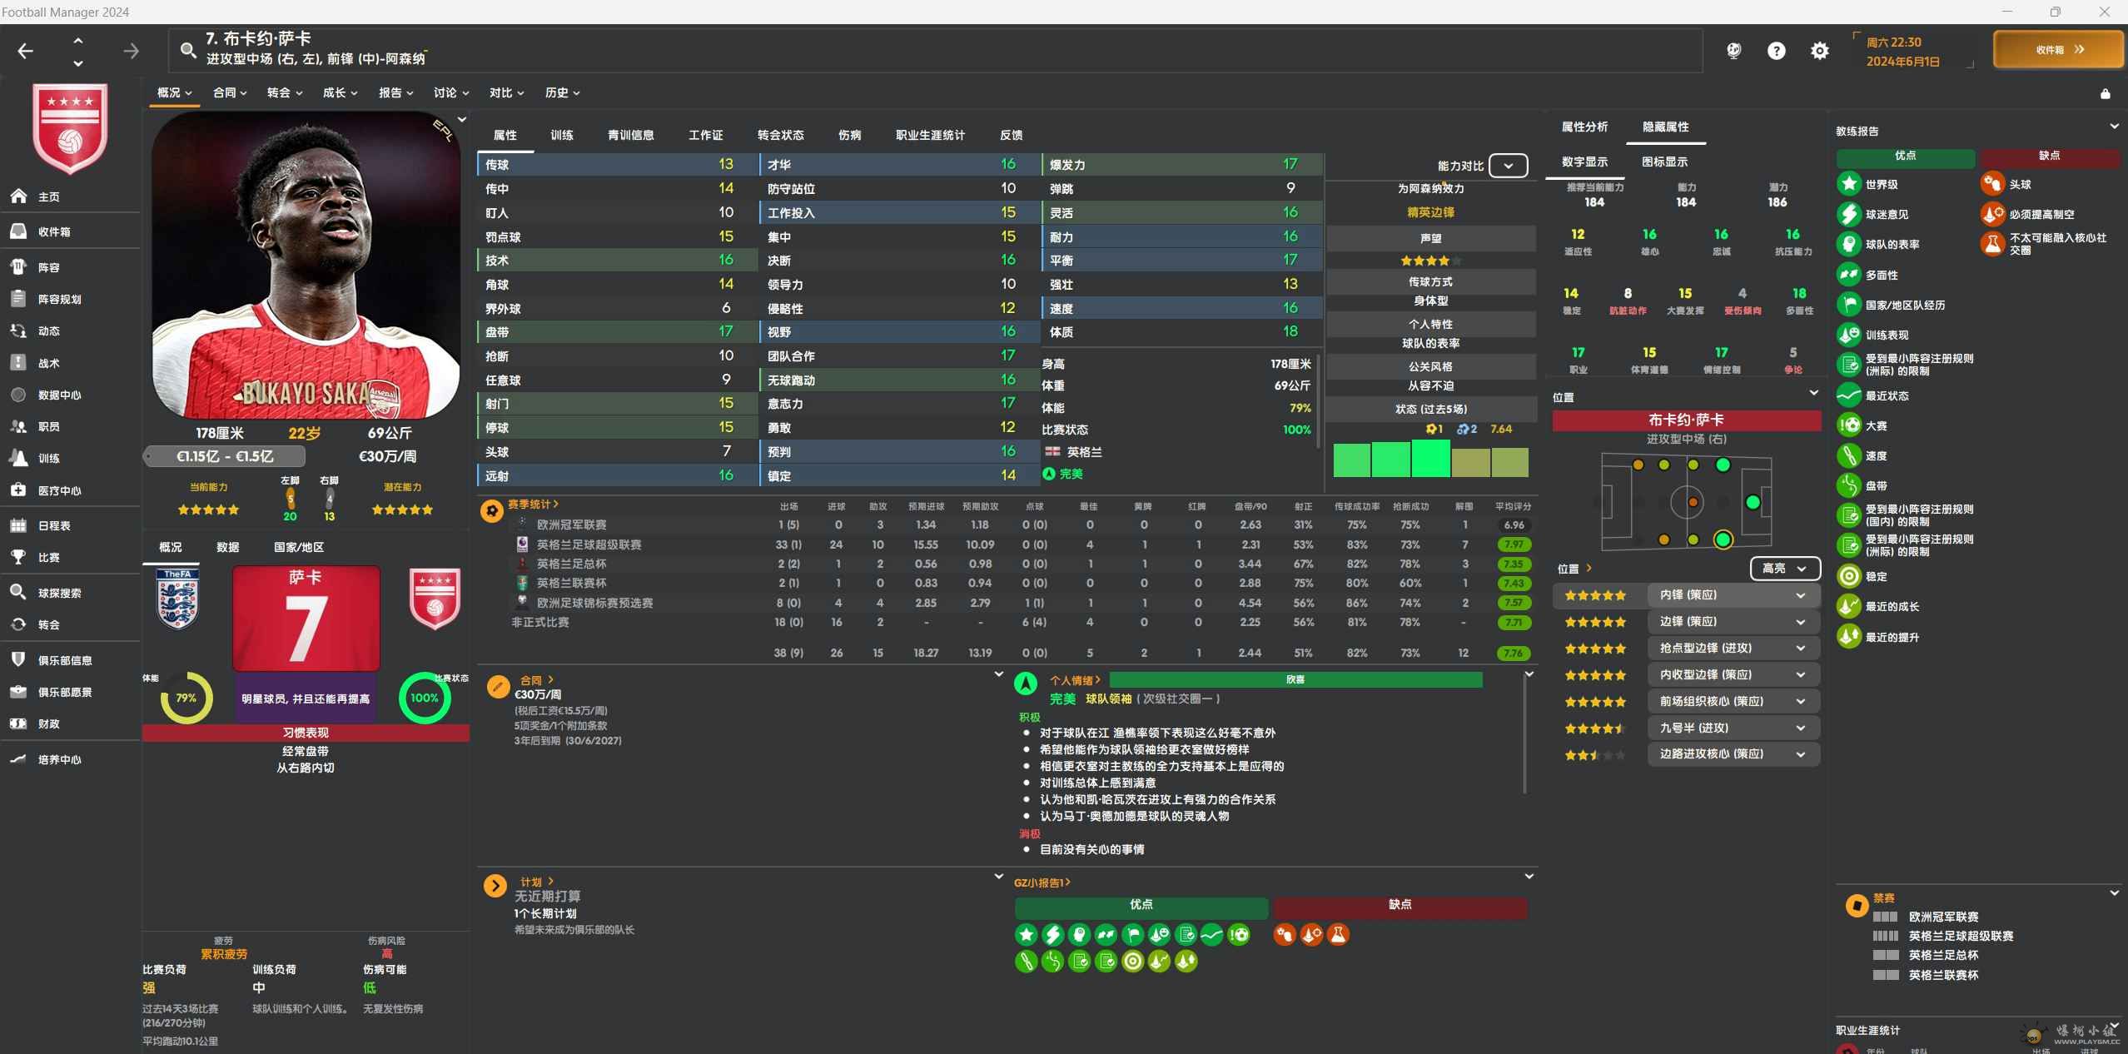Switch to the 训练 tab
The width and height of the screenshot is (2128, 1054).
click(562, 135)
